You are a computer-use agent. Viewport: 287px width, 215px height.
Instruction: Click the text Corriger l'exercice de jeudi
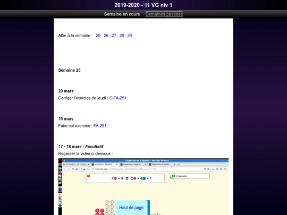[x=83, y=98]
